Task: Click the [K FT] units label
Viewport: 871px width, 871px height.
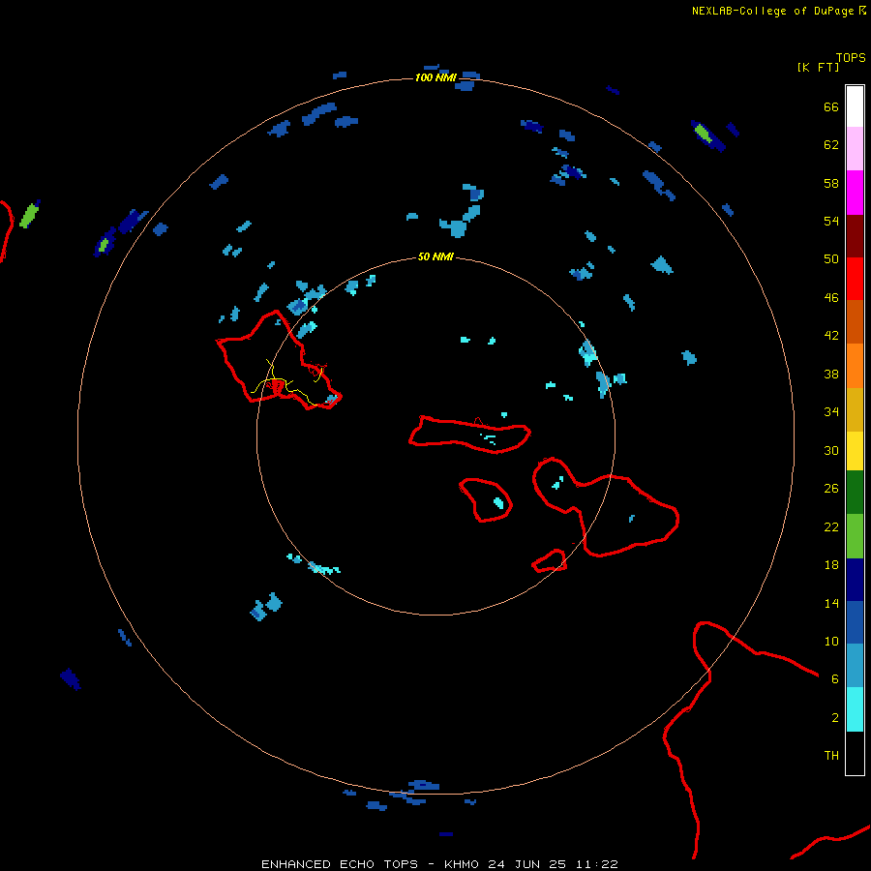Action: pyautogui.click(x=818, y=67)
